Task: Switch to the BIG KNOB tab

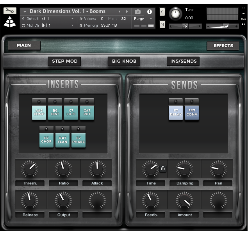Action: click(x=124, y=61)
